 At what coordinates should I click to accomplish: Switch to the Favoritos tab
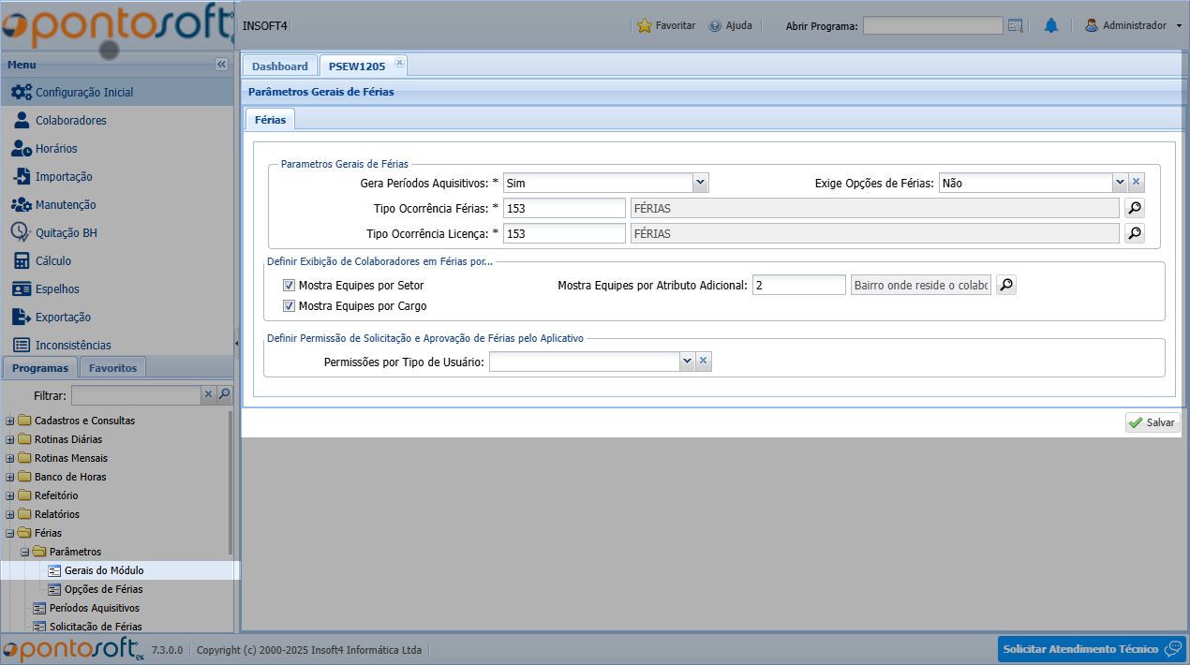tap(112, 368)
